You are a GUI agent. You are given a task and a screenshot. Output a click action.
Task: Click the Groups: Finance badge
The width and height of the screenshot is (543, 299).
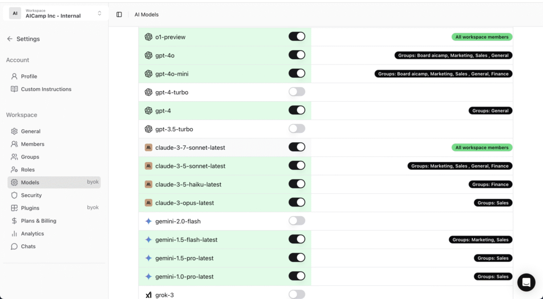click(491, 184)
